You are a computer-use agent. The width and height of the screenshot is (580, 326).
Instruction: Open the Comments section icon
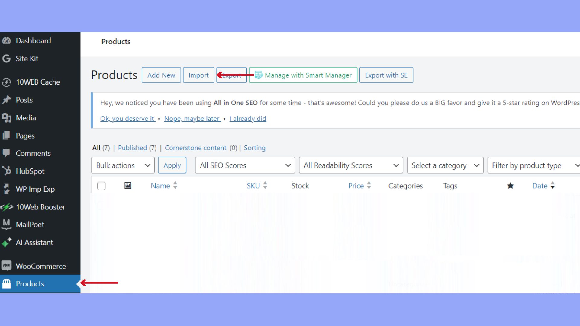(7, 153)
